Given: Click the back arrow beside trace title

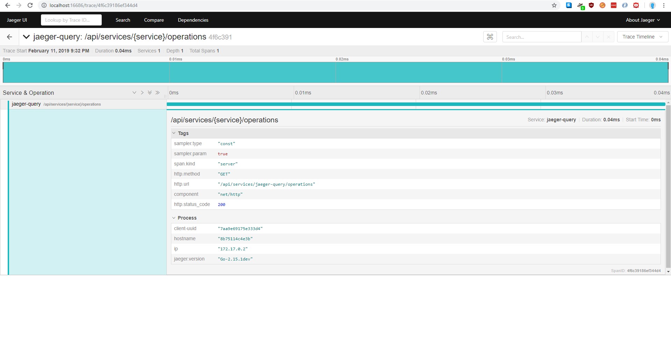Looking at the screenshot, I should pyautogui.click(x=9, y=37).
